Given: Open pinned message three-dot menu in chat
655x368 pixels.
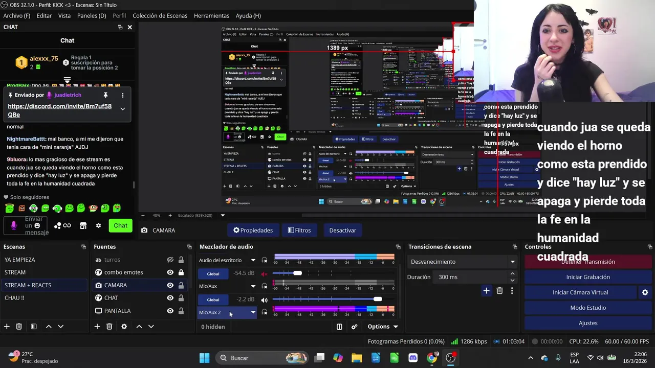Looking at the screenshot, I should click(x=122, y=95).
